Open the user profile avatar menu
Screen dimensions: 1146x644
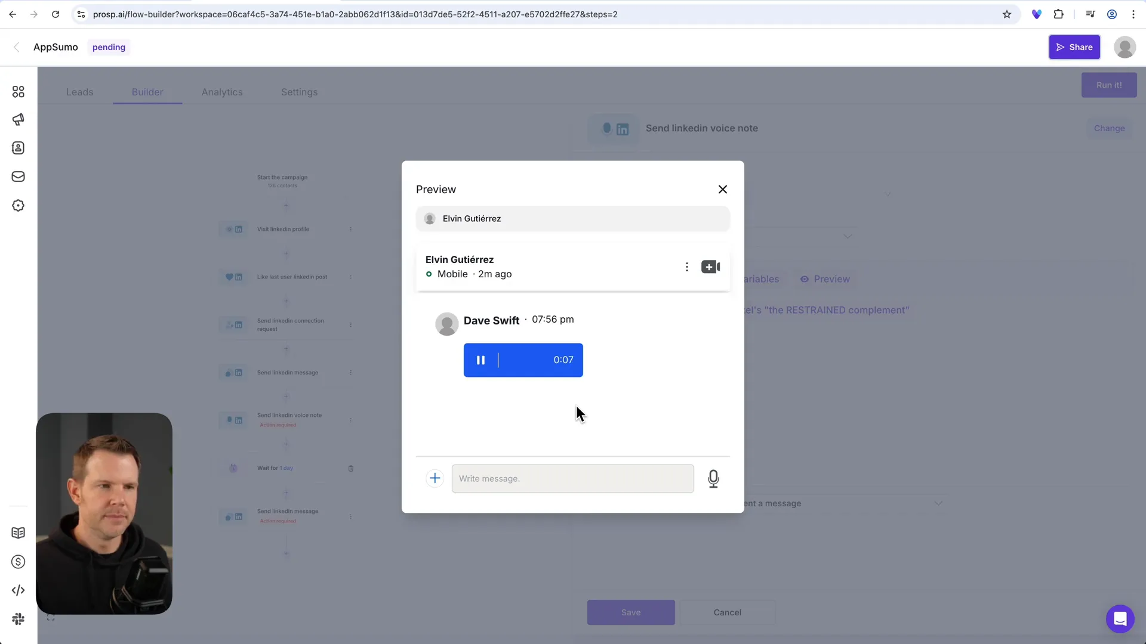[1125, 47]
